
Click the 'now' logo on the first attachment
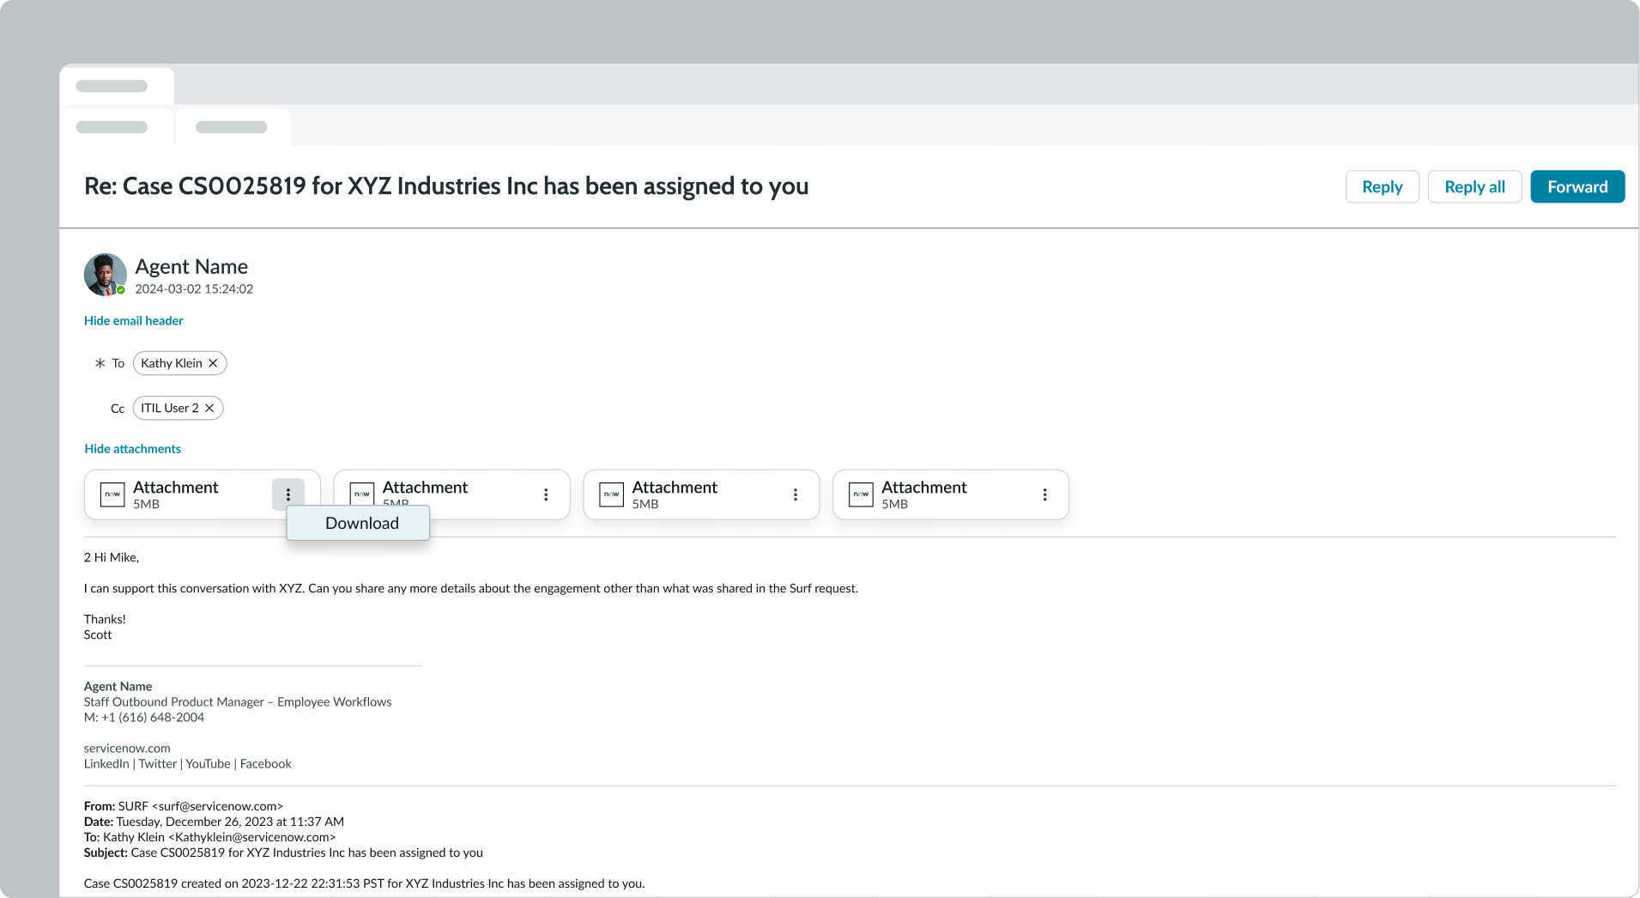tap(112, 494)
